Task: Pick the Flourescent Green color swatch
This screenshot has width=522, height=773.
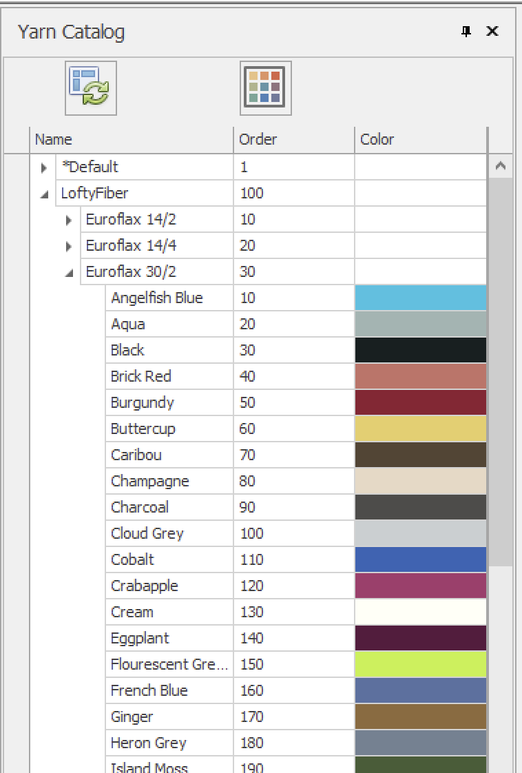Action: [x=420, y=665]
